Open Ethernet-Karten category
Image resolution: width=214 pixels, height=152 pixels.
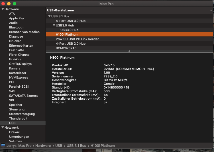tap(21, 46)
